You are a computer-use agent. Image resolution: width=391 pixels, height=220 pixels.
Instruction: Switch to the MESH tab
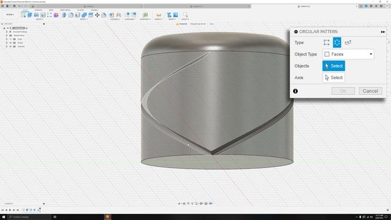pos(51,10)
